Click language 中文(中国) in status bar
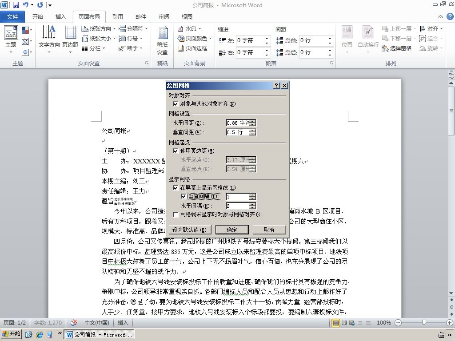The image size is (455, 341). [96, 323]
